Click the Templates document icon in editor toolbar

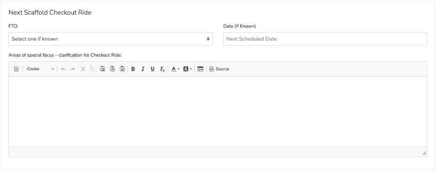(16, 69)
